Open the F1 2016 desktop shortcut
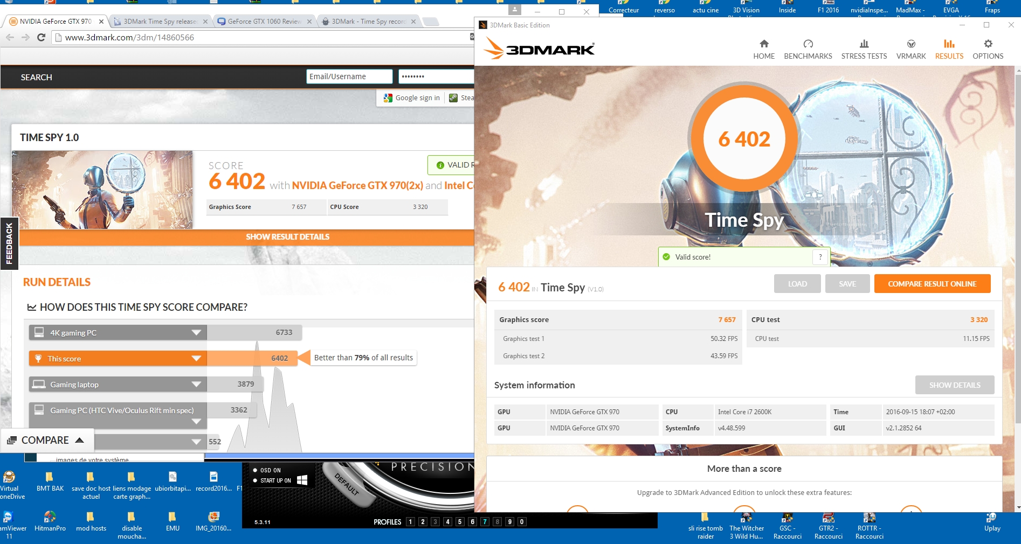 coord(828,8)
